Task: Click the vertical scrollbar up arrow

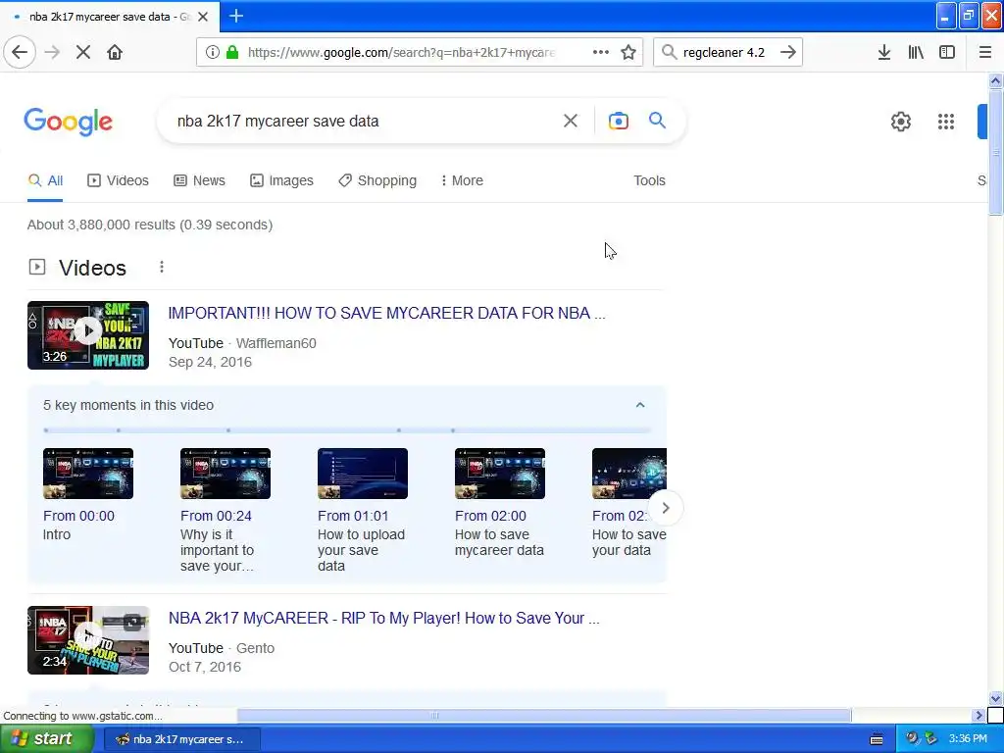Action: (x=995, y=80)
